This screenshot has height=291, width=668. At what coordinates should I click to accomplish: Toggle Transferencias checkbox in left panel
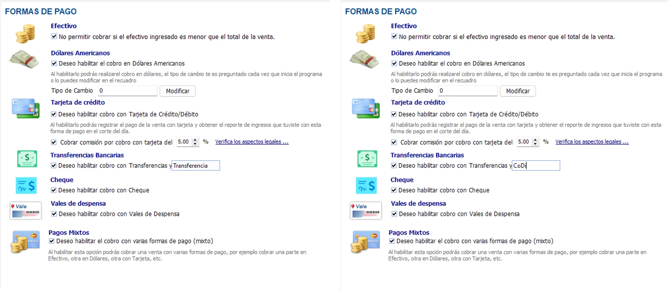coord(54,165)
